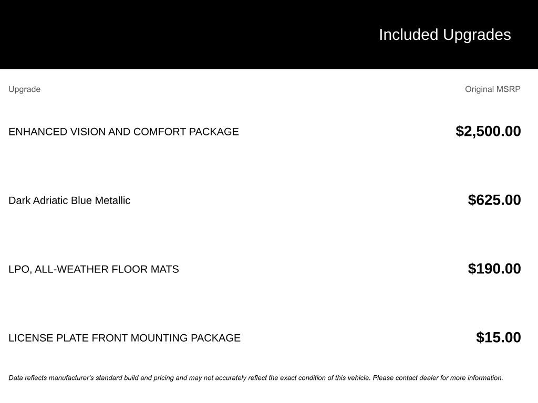Click the word 'MSRP' in column header
The image size is (538, 403).
pos(508,89)
